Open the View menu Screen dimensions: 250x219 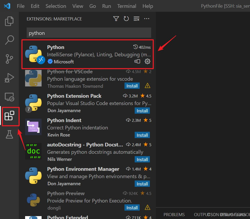pyautogui.click(x=78, y=6)
